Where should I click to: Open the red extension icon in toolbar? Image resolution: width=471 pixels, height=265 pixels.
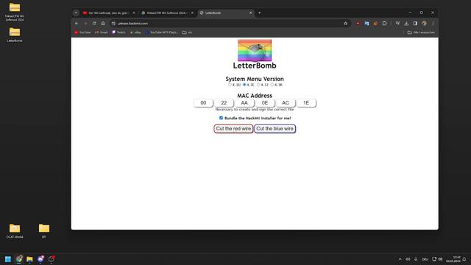point(358,24)
